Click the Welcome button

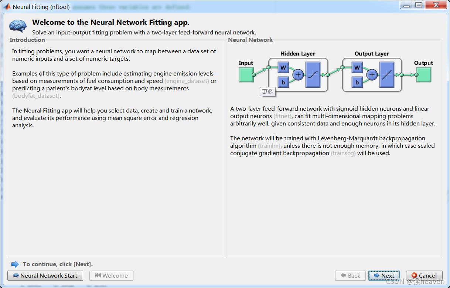click(111, 275)
